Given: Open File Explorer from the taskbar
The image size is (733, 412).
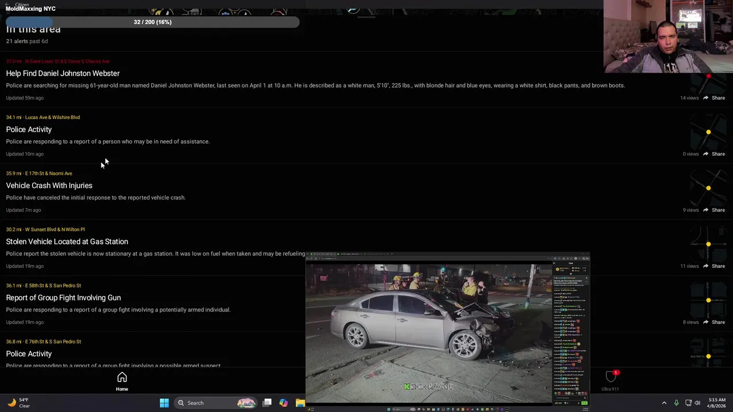Looking at the screenshot, I should click(x=300, y=403).
